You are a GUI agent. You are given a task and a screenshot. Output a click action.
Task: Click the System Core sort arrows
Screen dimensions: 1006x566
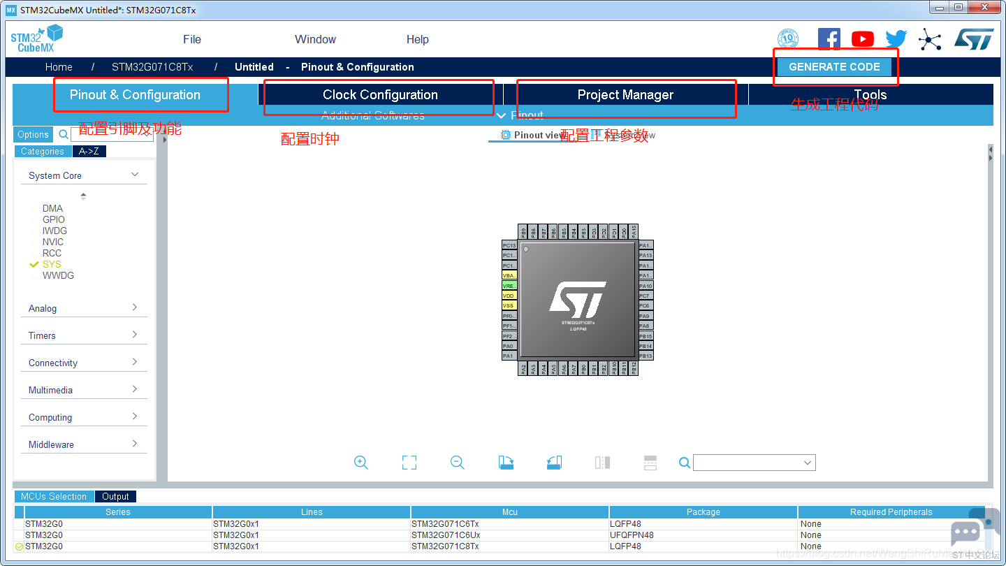click(x=84, y=196)
